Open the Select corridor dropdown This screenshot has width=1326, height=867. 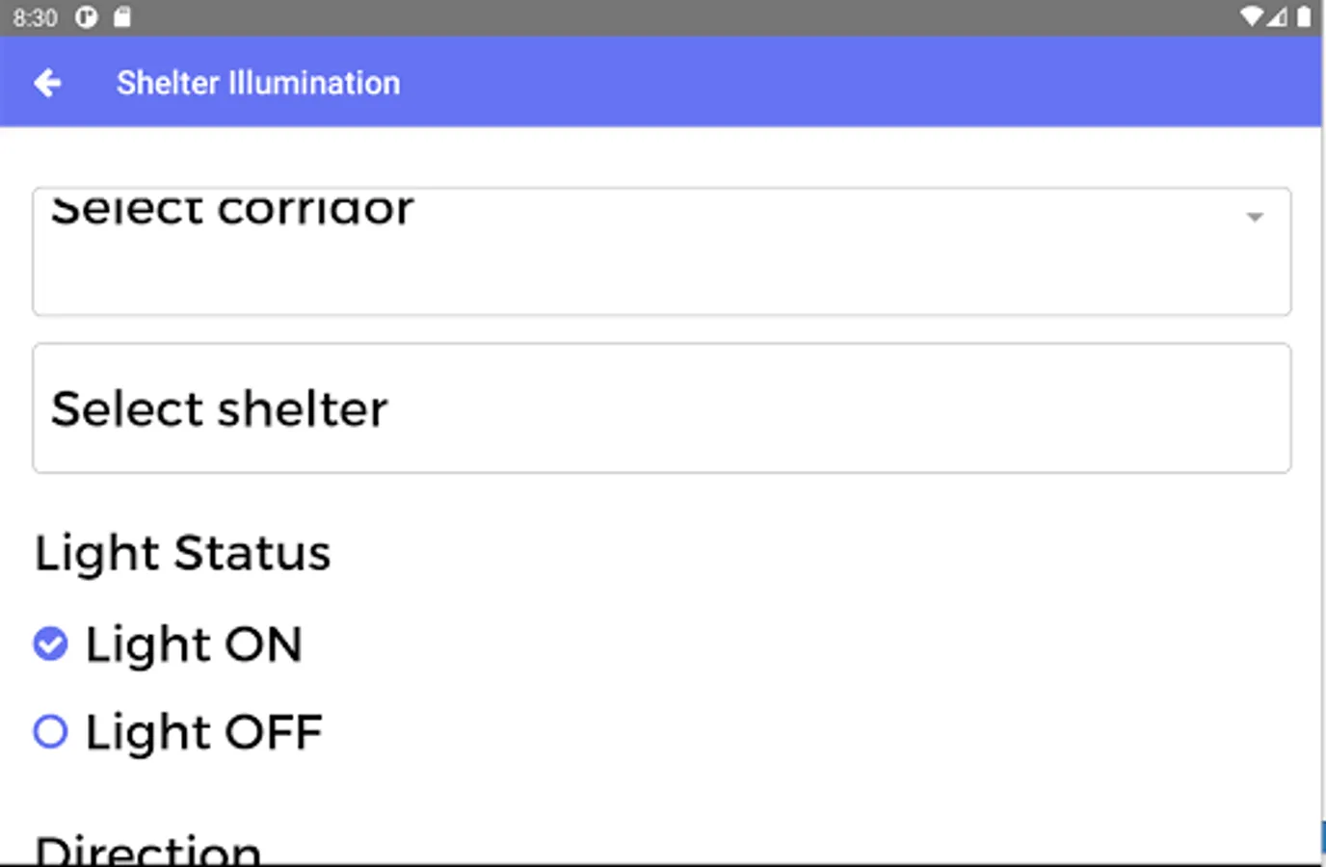click(x=661, y=251)
